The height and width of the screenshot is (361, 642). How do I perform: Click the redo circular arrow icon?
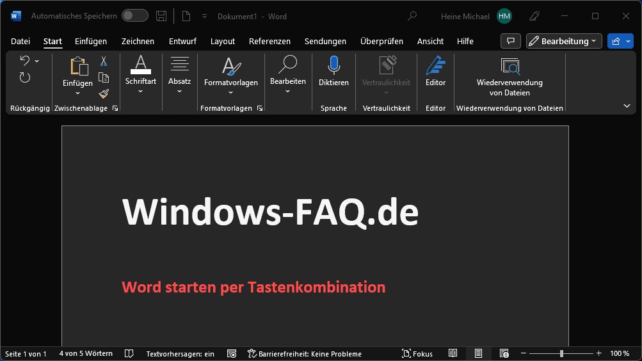[x=25, y=77]
